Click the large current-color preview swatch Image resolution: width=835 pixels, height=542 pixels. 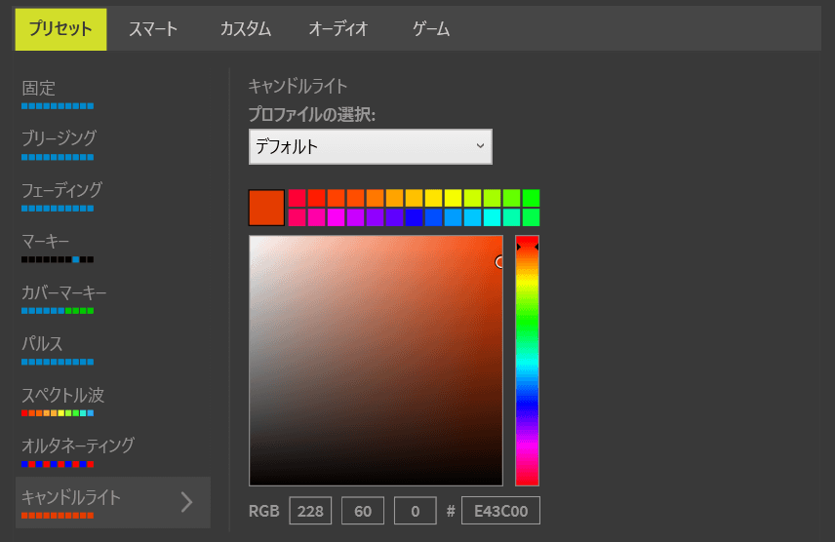tap(266, 208)
